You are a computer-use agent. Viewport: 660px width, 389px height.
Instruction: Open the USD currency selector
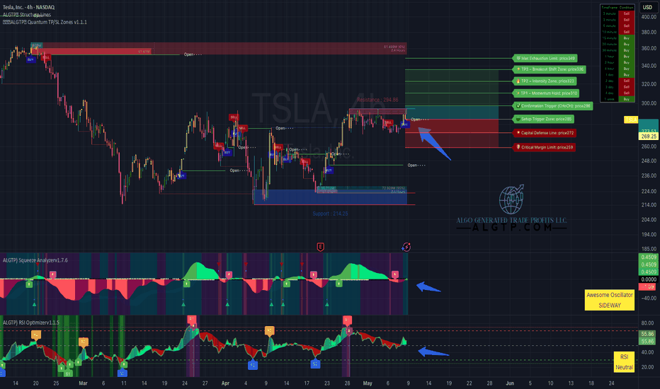647,7
